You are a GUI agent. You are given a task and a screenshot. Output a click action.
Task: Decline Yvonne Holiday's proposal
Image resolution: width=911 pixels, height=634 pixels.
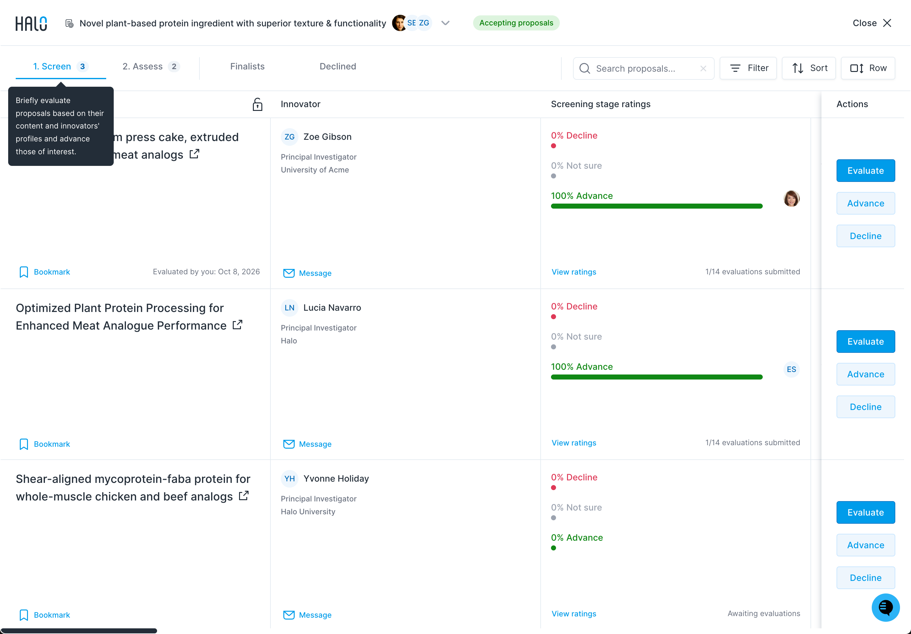(x=865, y=578)
